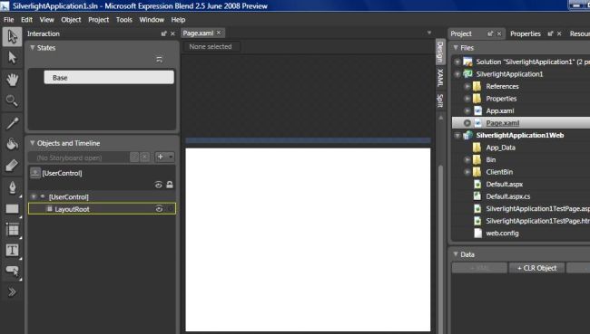This screenshot has width=590, height=334.
Task: Open the Tools menu
Action: point(124,20)
